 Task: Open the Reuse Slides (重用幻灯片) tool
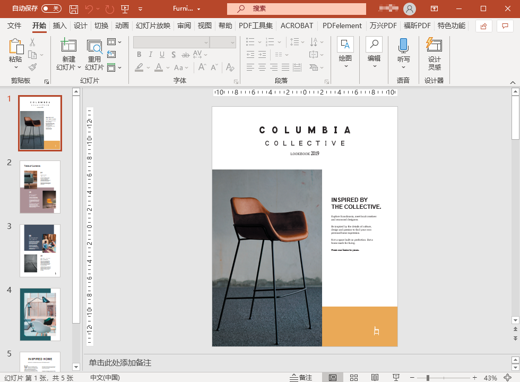tap(94, 46)
